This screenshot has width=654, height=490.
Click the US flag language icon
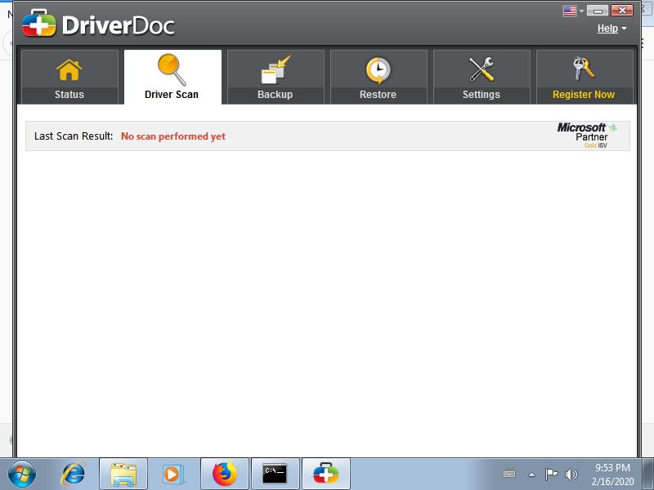[569, 11]
